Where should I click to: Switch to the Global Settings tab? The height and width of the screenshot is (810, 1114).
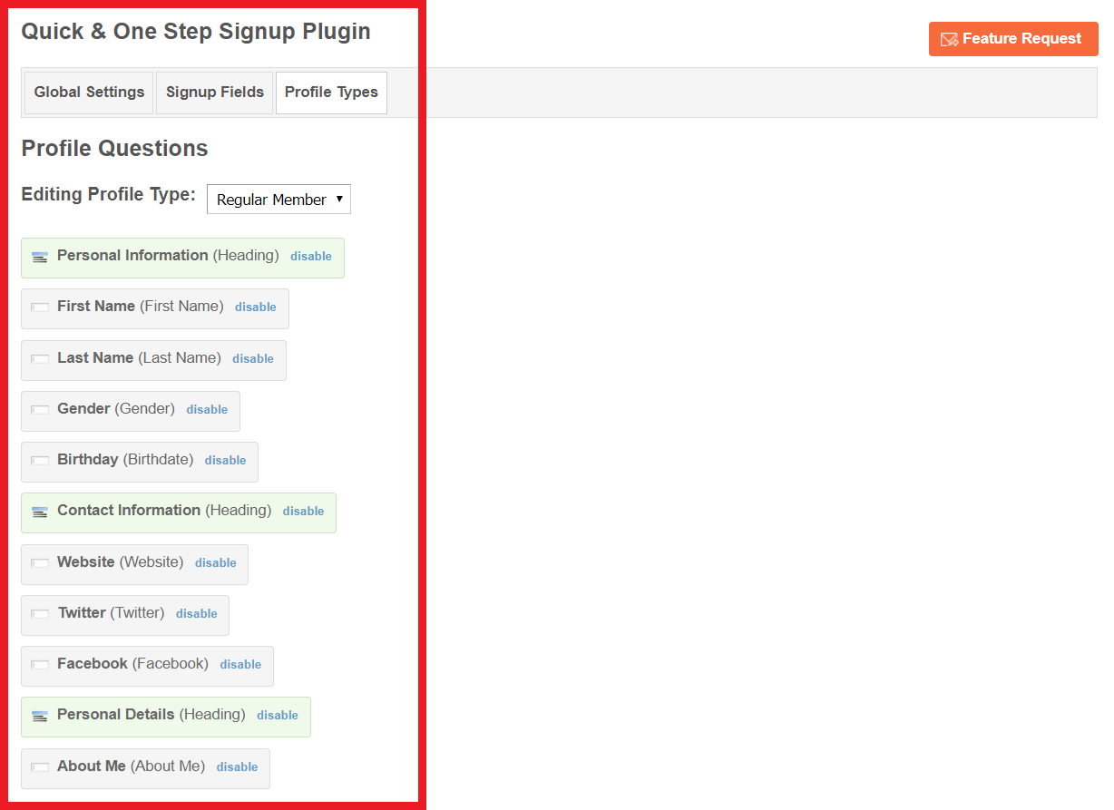click(89, 93)
